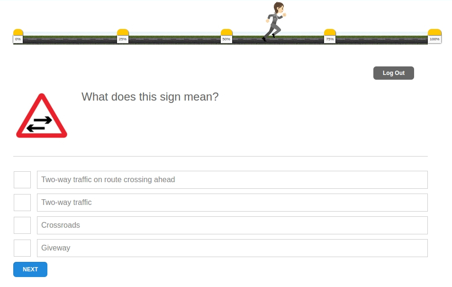Click the 100% milestone marker
452x287 pixels.
coord(434,36)
